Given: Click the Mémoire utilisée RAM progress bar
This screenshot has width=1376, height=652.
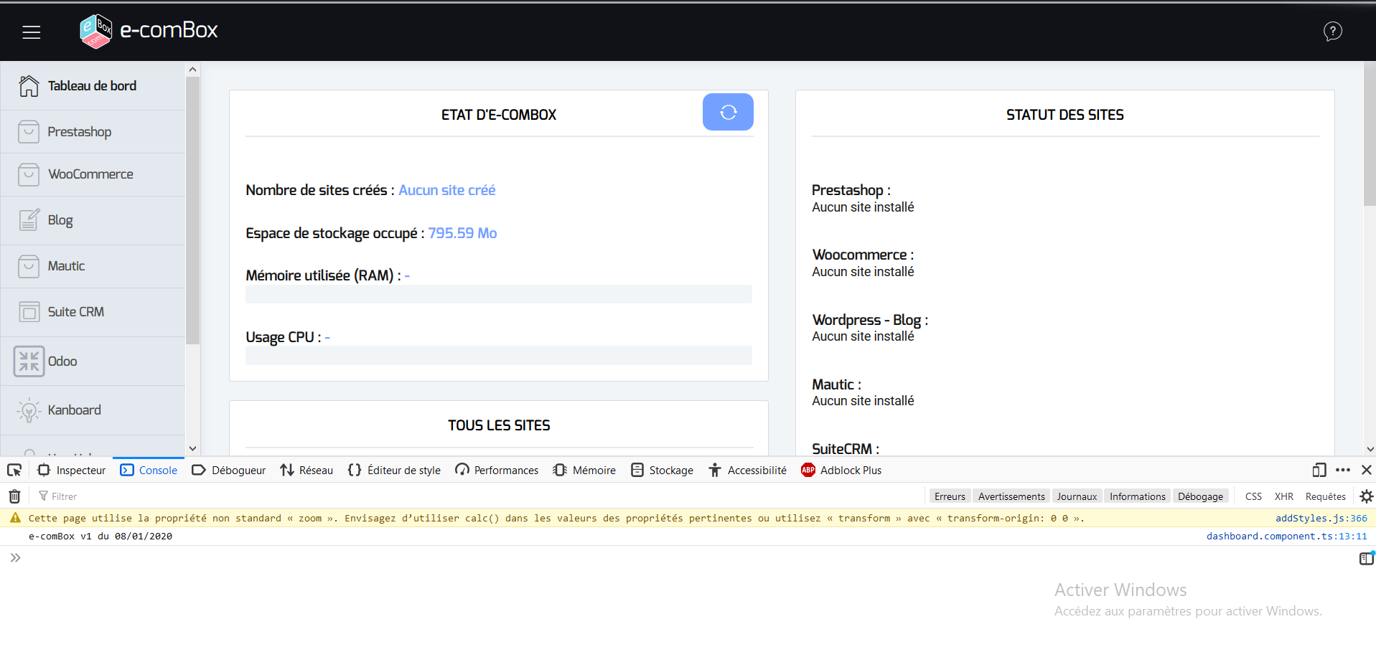Looking at the screenshot, I should [x=498, y=294].
